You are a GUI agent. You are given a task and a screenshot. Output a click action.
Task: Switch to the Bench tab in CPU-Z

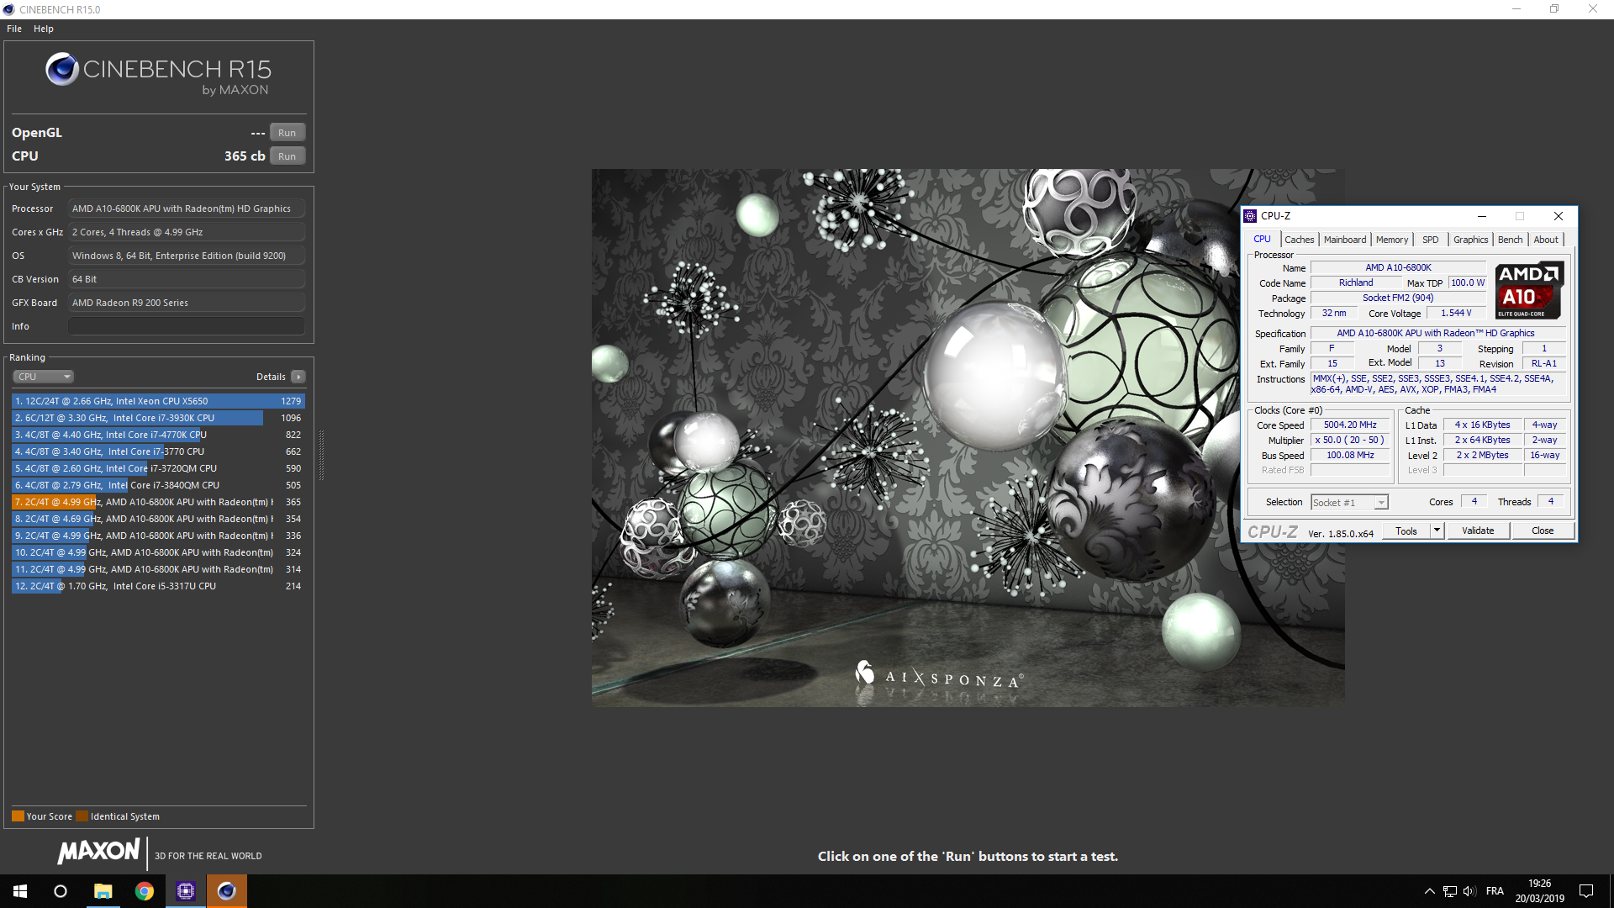click(x=1510, y=240)
